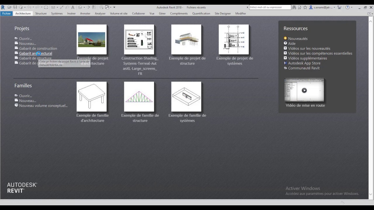Click the Help question mark icon

click(348, 7)
